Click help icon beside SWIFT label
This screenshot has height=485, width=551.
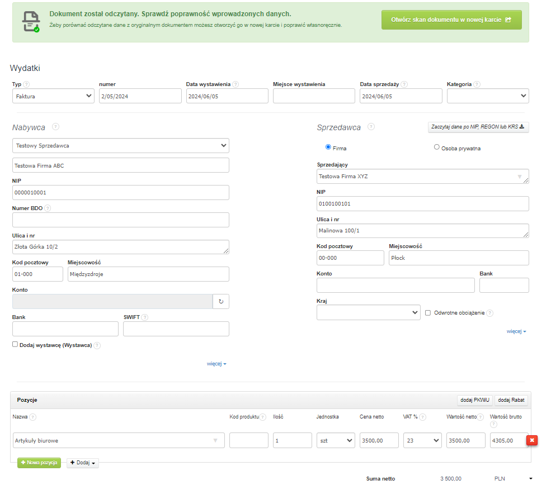145,317
